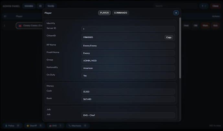Screen dimensions: 223x131
Task: Switch to the COMMANDS tab
Action: (x=120, y=13)
